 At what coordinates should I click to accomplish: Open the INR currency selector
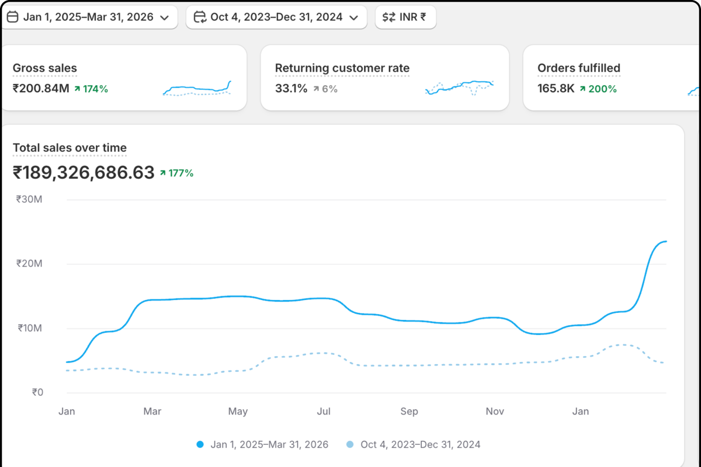point(405,17)
